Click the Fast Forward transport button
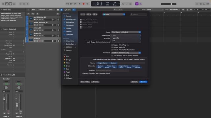The image size is (211, 118). [71, 4]
